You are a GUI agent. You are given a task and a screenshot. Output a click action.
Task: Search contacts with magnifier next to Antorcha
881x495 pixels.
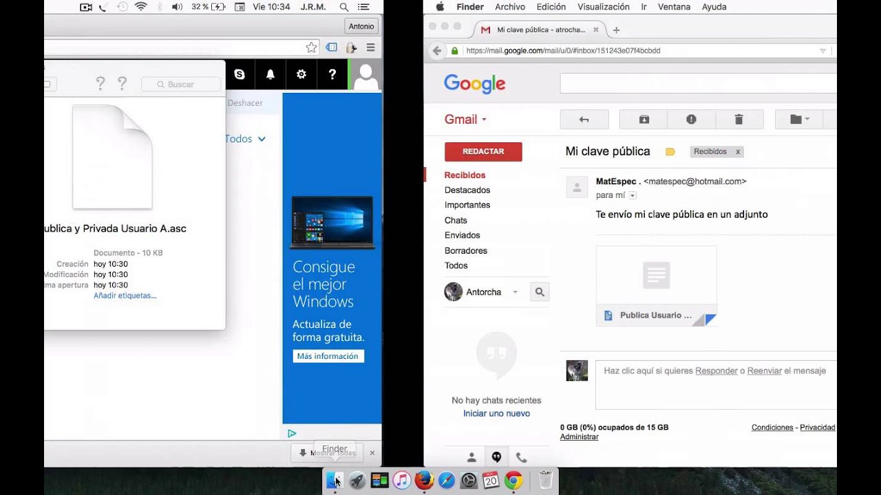540,292
